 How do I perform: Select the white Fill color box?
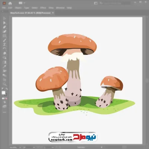tap(3, 93)
